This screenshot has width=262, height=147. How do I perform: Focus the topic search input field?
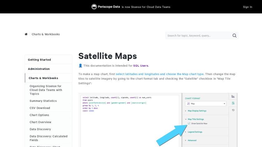tap(198, 36)
